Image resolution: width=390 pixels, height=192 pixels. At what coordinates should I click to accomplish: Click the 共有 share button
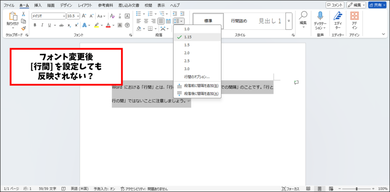coord(377,5)
